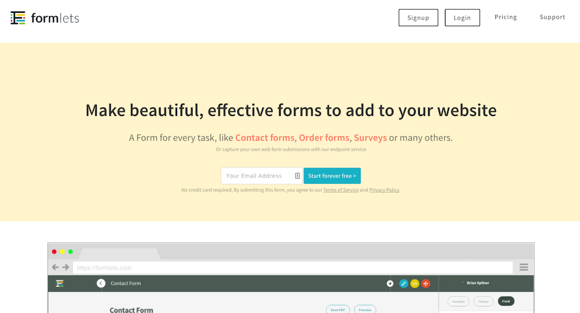Image resolution: width=580 pixels, height=313 pixels.
Task: Click the yellow embed code icon
Action: (415, 283)
